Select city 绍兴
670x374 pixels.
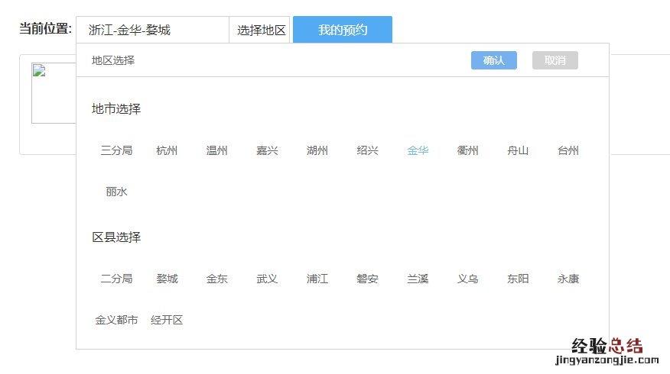pyautogui.click(x=367, y=150)
